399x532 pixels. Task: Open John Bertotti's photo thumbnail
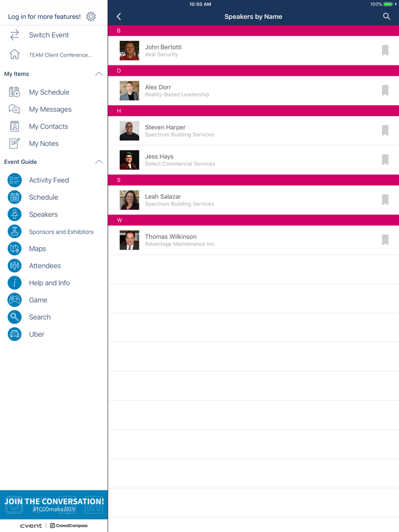(x=129, y=50)
